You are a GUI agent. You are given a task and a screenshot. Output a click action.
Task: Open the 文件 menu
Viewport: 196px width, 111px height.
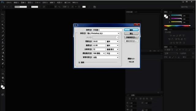click(9, 2)
